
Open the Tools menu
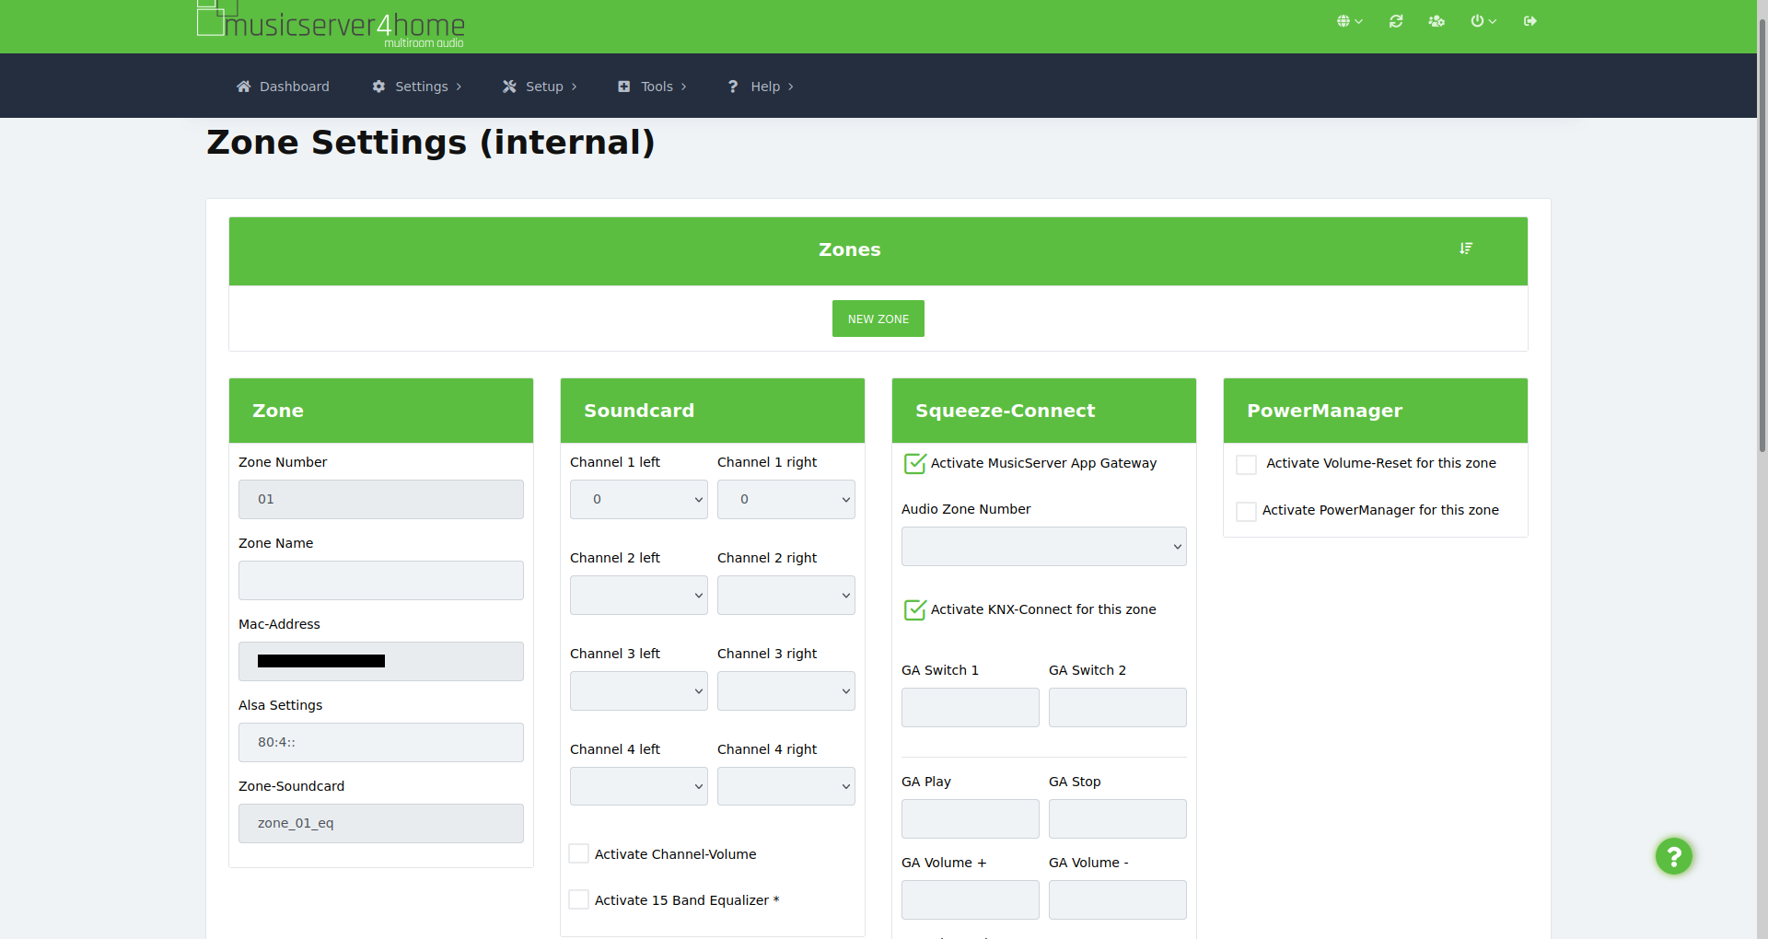click(652, 87)
